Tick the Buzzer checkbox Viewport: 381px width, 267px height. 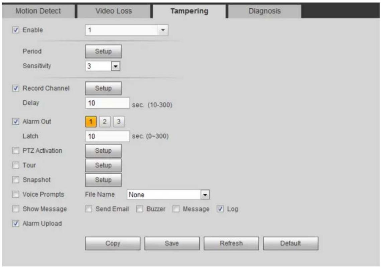[x=139, y=209]
